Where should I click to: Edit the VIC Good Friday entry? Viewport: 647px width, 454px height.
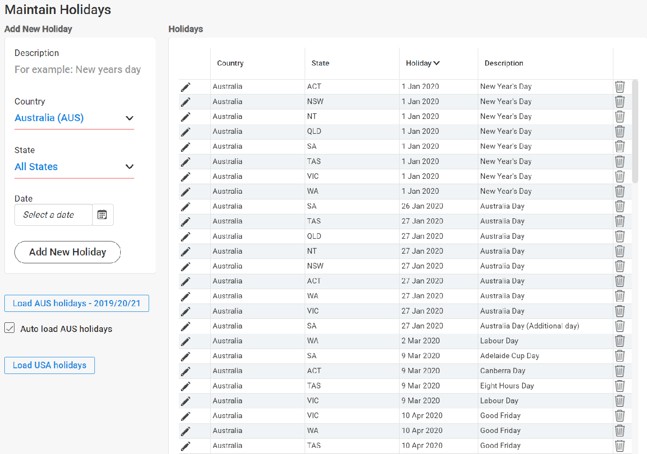point(185,416)
